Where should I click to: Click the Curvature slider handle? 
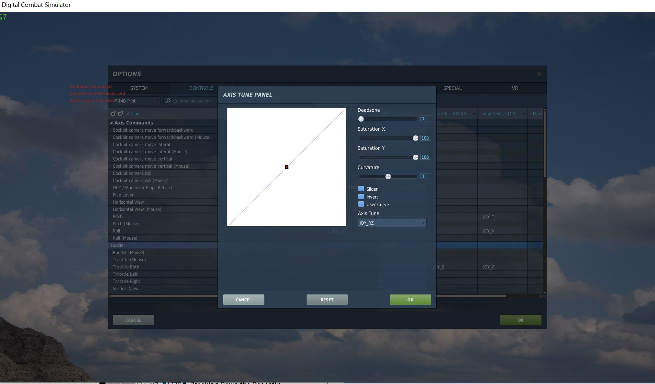pos(388,177)
